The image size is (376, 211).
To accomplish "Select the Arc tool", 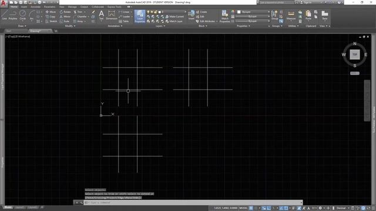I will pyautogui.click(x=31, y=15).
